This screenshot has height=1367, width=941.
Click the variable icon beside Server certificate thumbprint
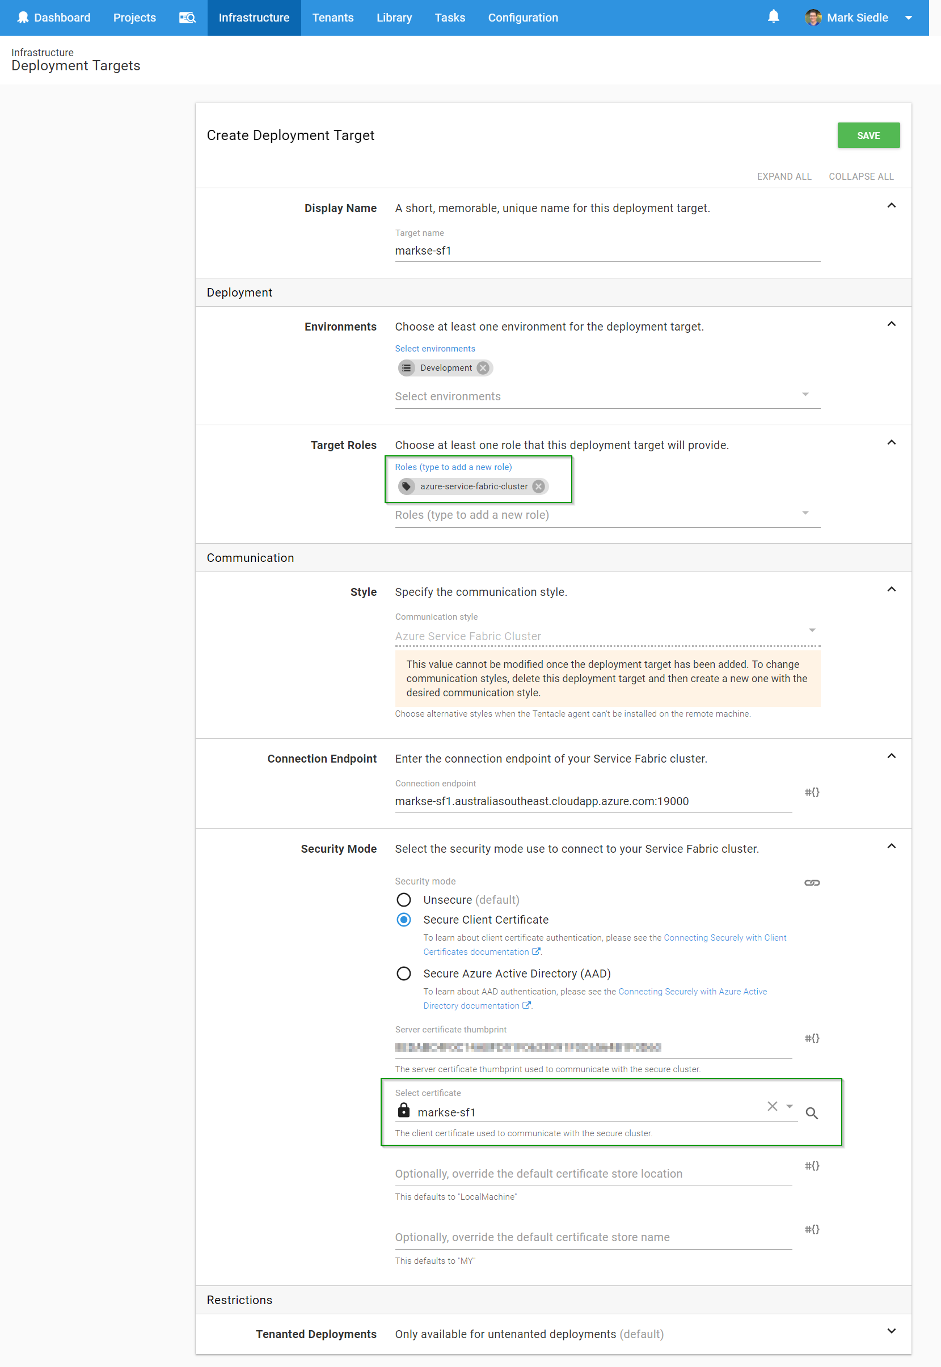coord(811,1039)
